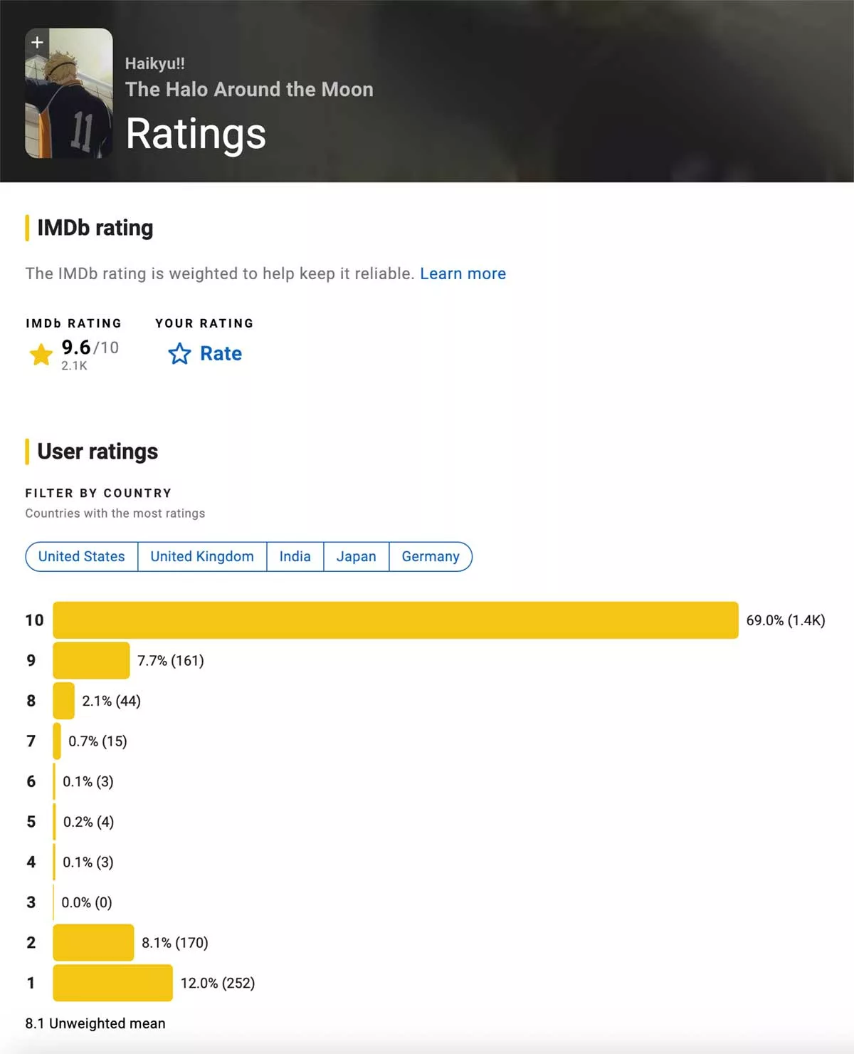Screen dimensions: 854x1054
Task: Click the outlined star Rate icon
Action: click(x=179, y=354)
